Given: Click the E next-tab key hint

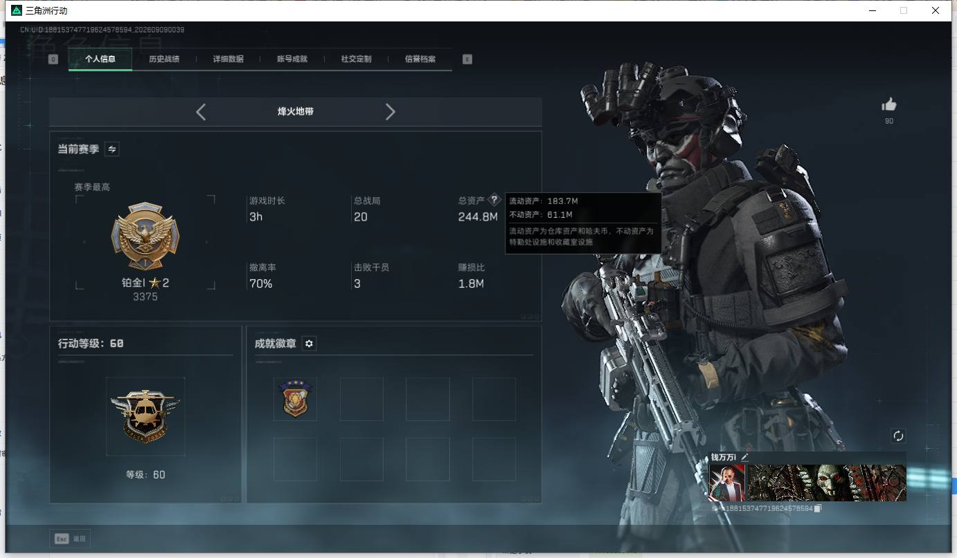Looking at the screenshot, I should 467,59.
